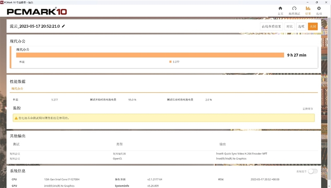The width and height of the screenshot is (331, 188).
Task: Click the PCMark 10 app icon in the title bar
Action: click(x=2, y=2)
